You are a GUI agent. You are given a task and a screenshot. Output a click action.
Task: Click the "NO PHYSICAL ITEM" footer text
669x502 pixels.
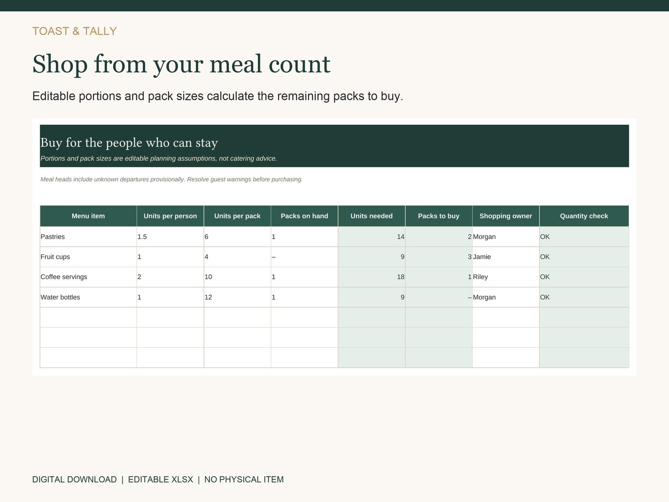[244, 480]
